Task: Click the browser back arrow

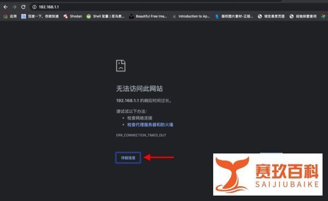Action: (x=5, y=7)
